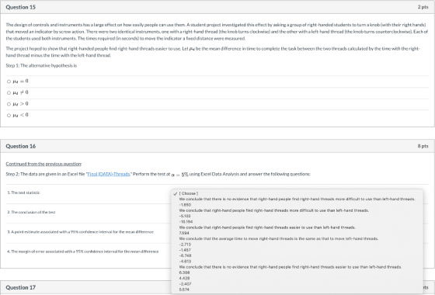The width and height of the screenshot is (435, 295).
Task: Click the '3. A point estimate' row label
Action: click(81, 232)
